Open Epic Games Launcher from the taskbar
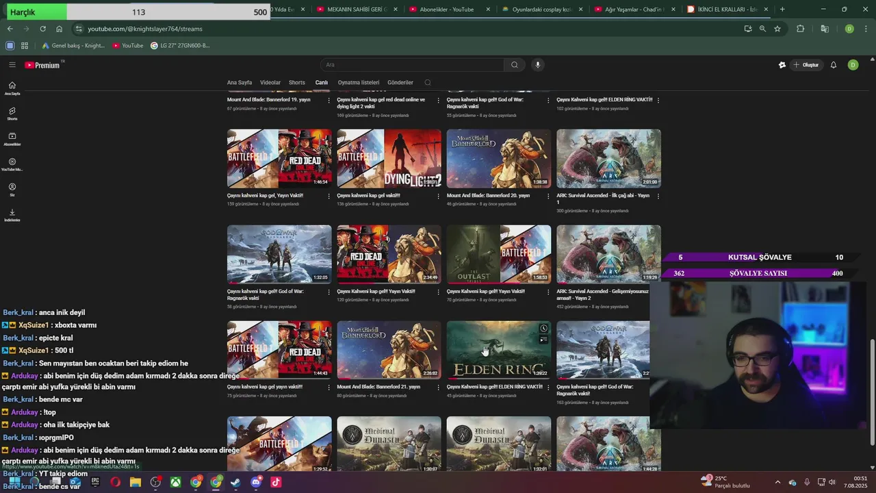The height and width of the screenshot is (493, 876). coord(95,482)
